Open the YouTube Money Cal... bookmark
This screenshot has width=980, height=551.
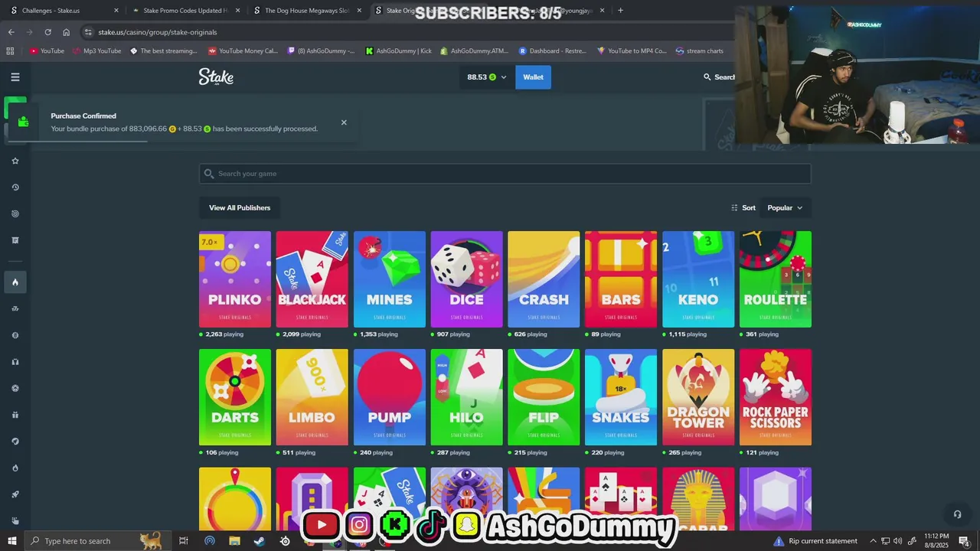tap(243, 51)
